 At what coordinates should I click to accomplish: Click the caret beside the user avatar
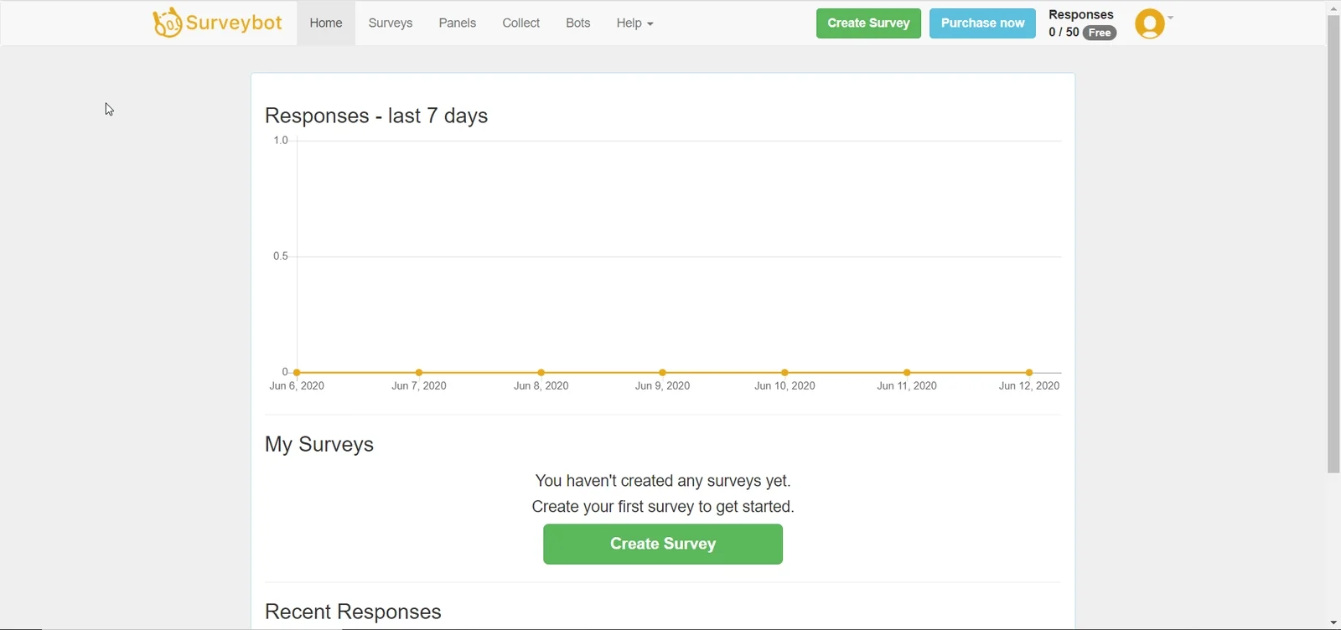[x=1171, y=18]
